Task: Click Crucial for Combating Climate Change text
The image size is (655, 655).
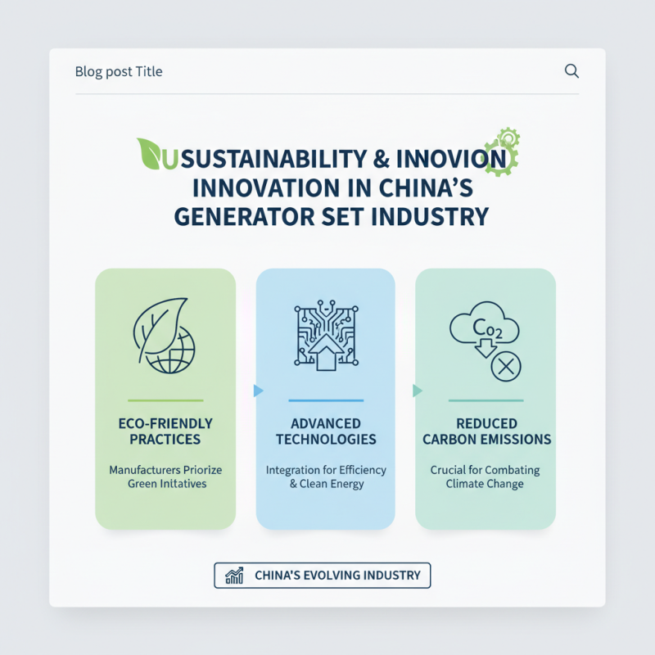Action: pos(486,477)
